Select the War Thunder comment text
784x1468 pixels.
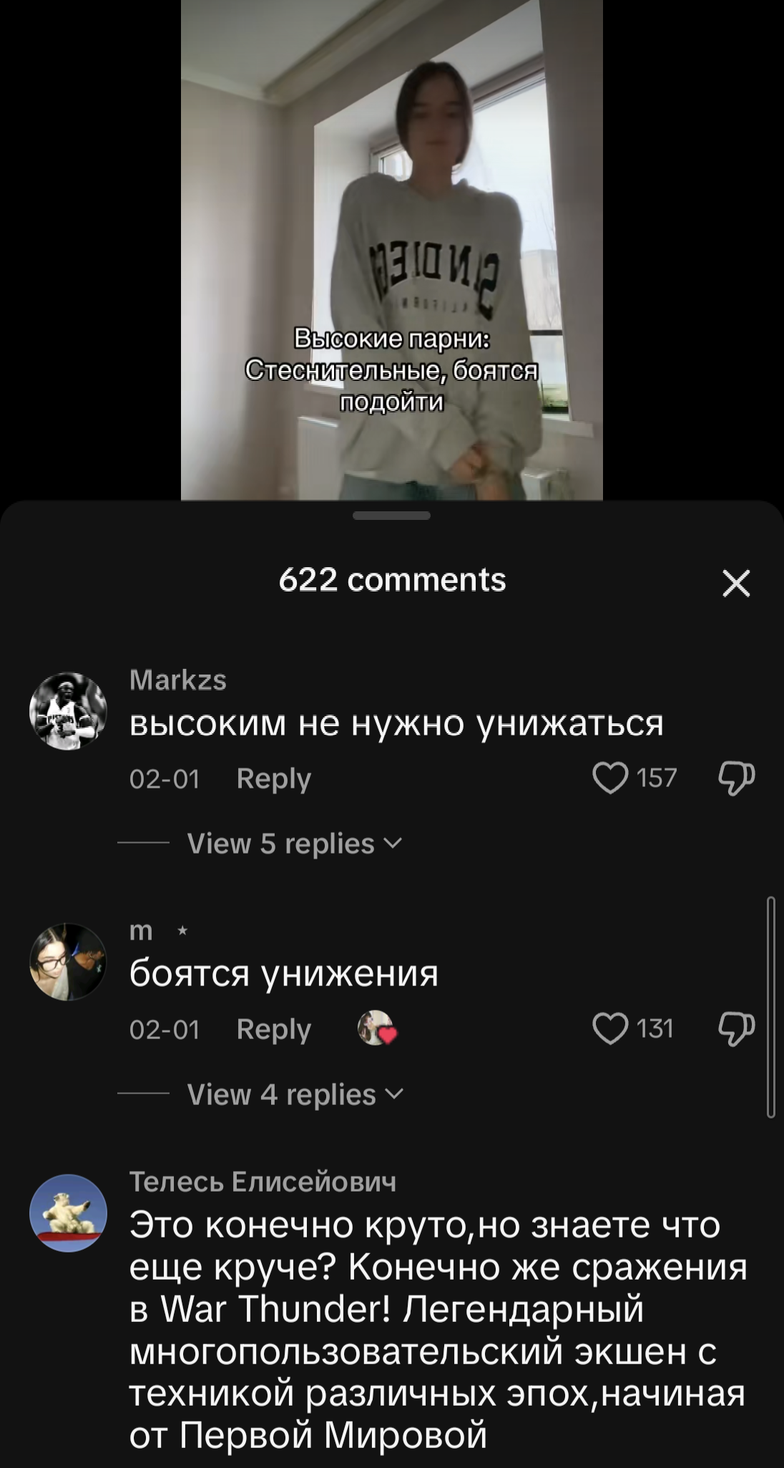click(438, 1331)
